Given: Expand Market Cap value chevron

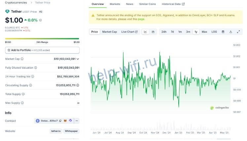Looking at the screenshot, I should [78, 59].
